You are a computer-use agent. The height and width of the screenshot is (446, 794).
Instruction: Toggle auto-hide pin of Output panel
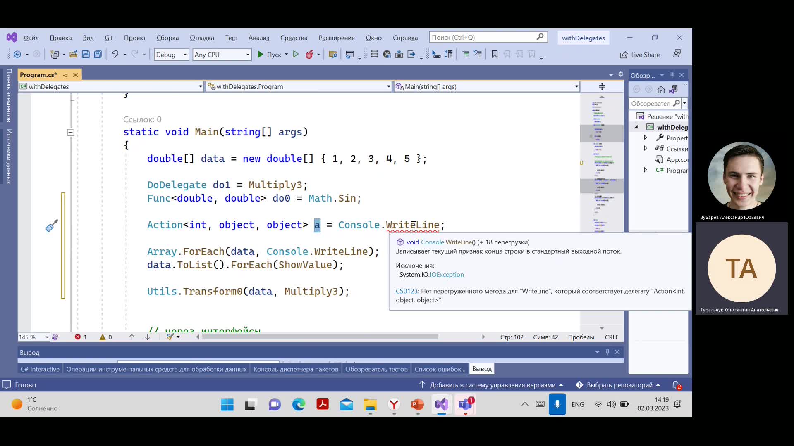point(607,352)
